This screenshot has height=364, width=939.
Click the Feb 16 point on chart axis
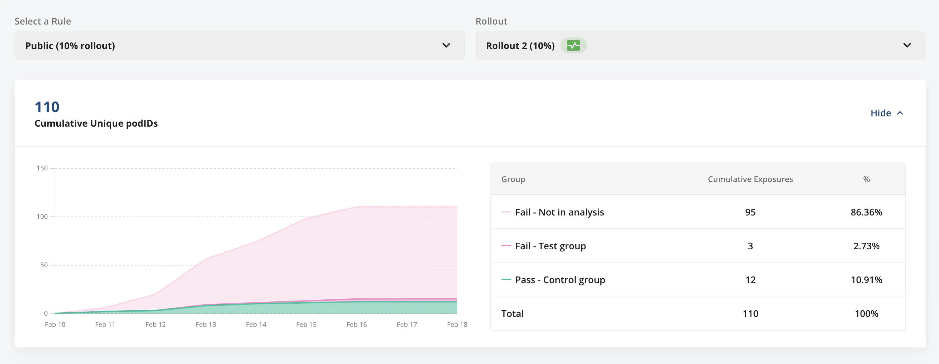click(356, 324)
